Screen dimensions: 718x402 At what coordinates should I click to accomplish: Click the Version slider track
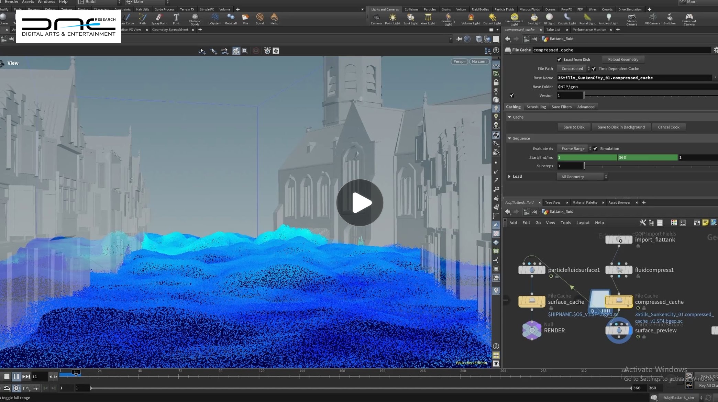[651, 96]
